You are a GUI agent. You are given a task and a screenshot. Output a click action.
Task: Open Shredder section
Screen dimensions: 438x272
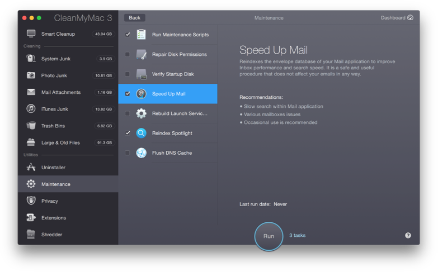tap(68, 235)
